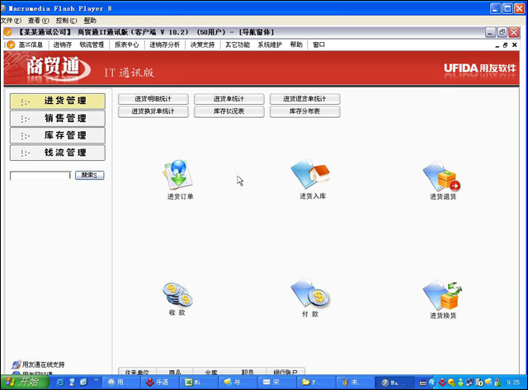This screenshot has width=528, height=390.
Task: Switch to the 银行账户 bottom tab
Action: (285, 372)
